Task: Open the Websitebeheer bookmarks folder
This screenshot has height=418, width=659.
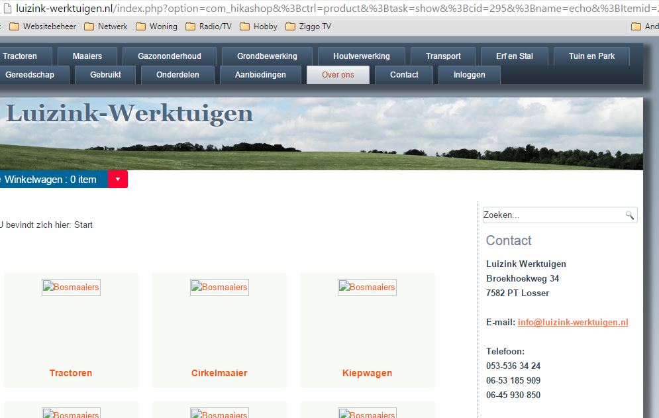Action: click(42, 26)
